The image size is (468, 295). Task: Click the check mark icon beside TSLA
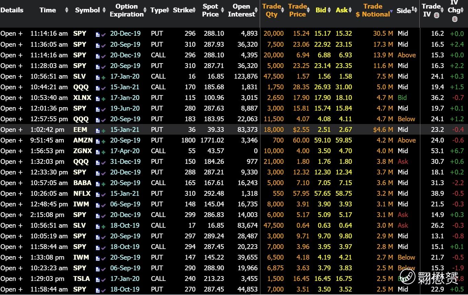point(103,280)
